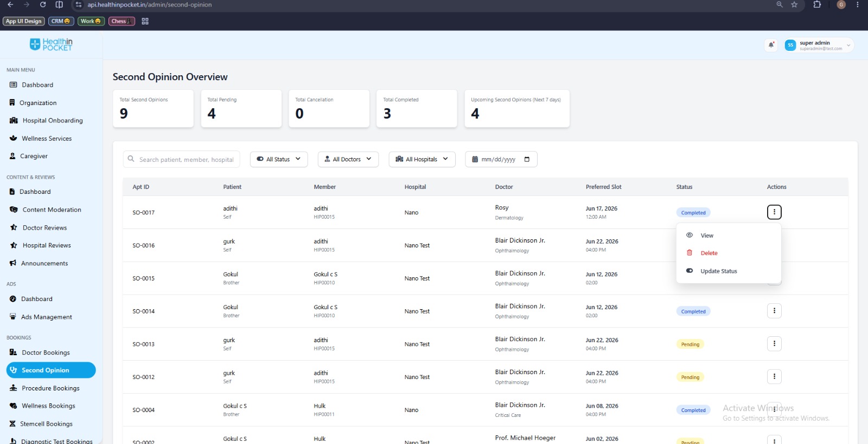This screenshot has height=444, width=868.
Task: Click the trash icon beside Delete
Action: coord(690,253)
